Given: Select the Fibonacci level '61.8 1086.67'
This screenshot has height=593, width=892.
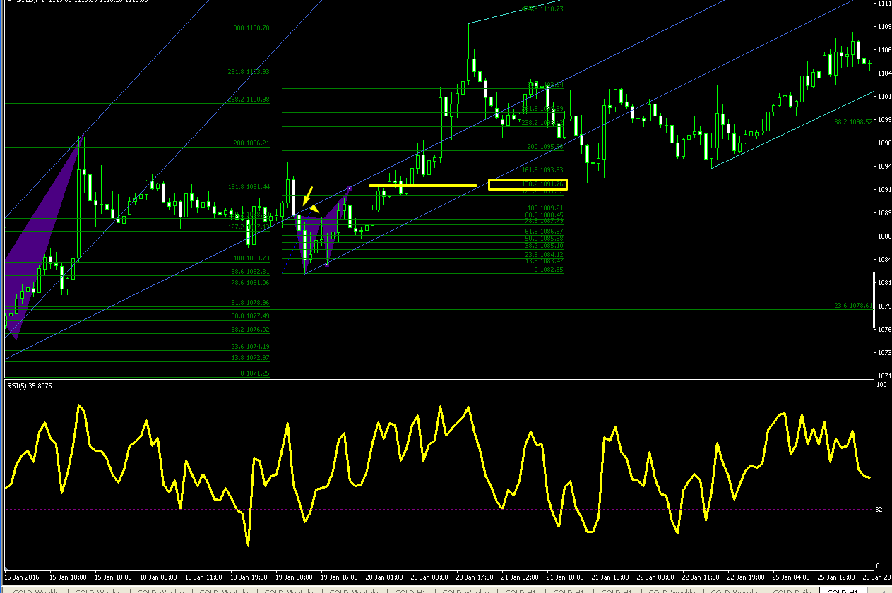Looking at the screenshot, I should (544, 231).
